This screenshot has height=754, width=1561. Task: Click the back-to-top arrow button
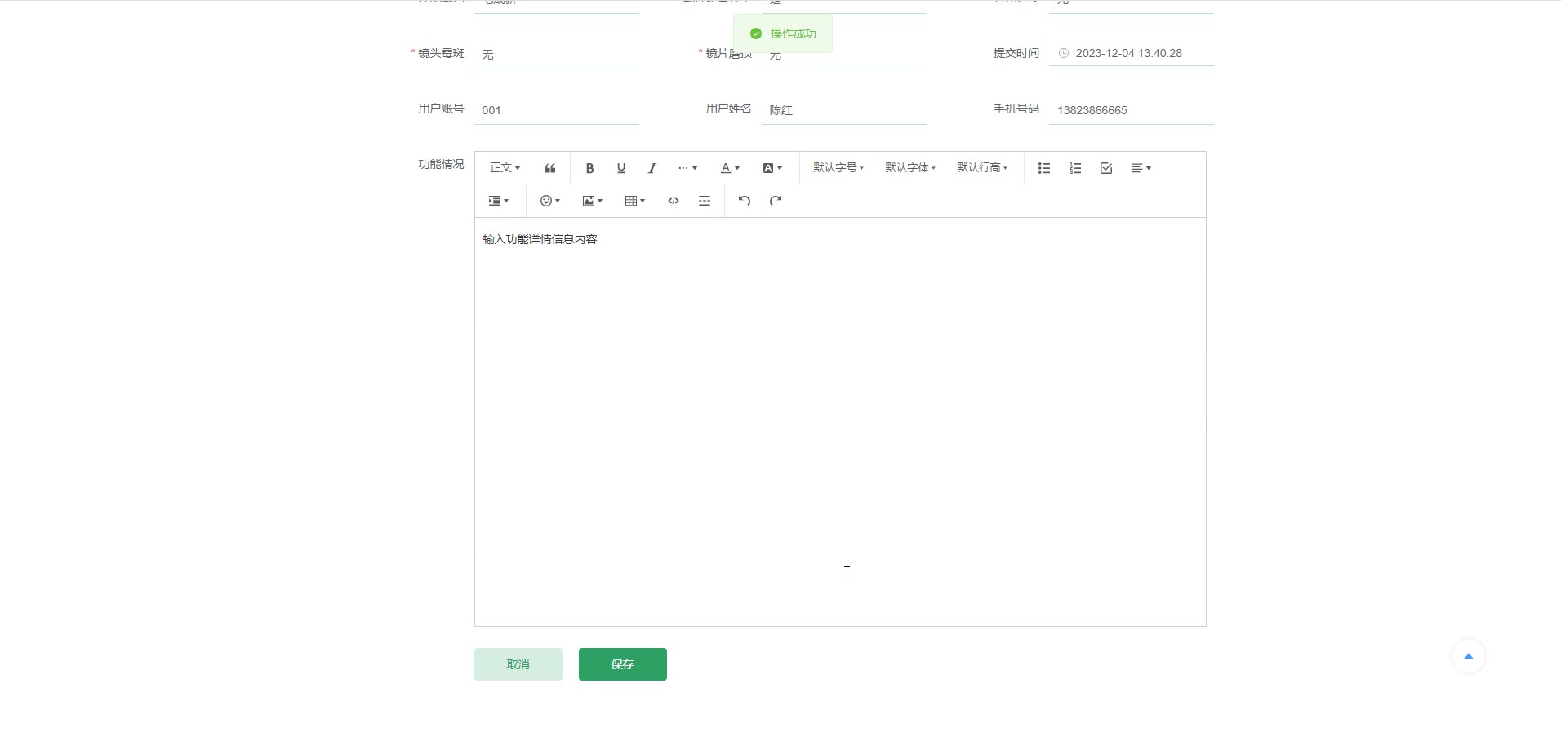click(x=1469, y=656)
